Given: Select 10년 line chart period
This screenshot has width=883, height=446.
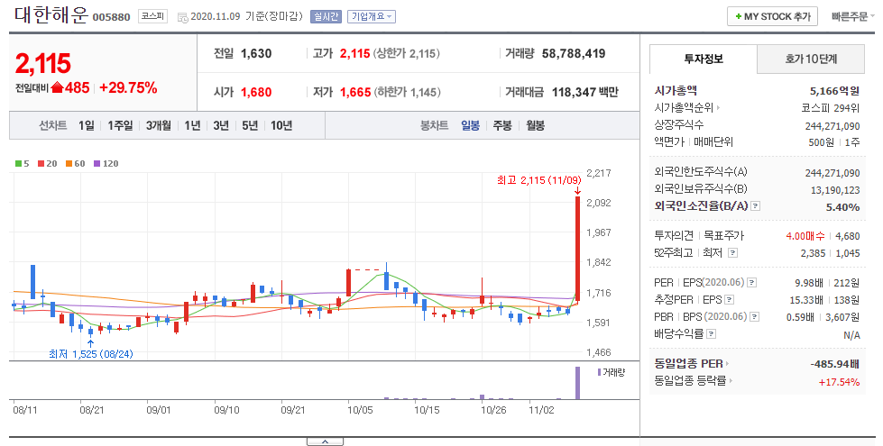Looking at the screenshot, I should [281, 125].
